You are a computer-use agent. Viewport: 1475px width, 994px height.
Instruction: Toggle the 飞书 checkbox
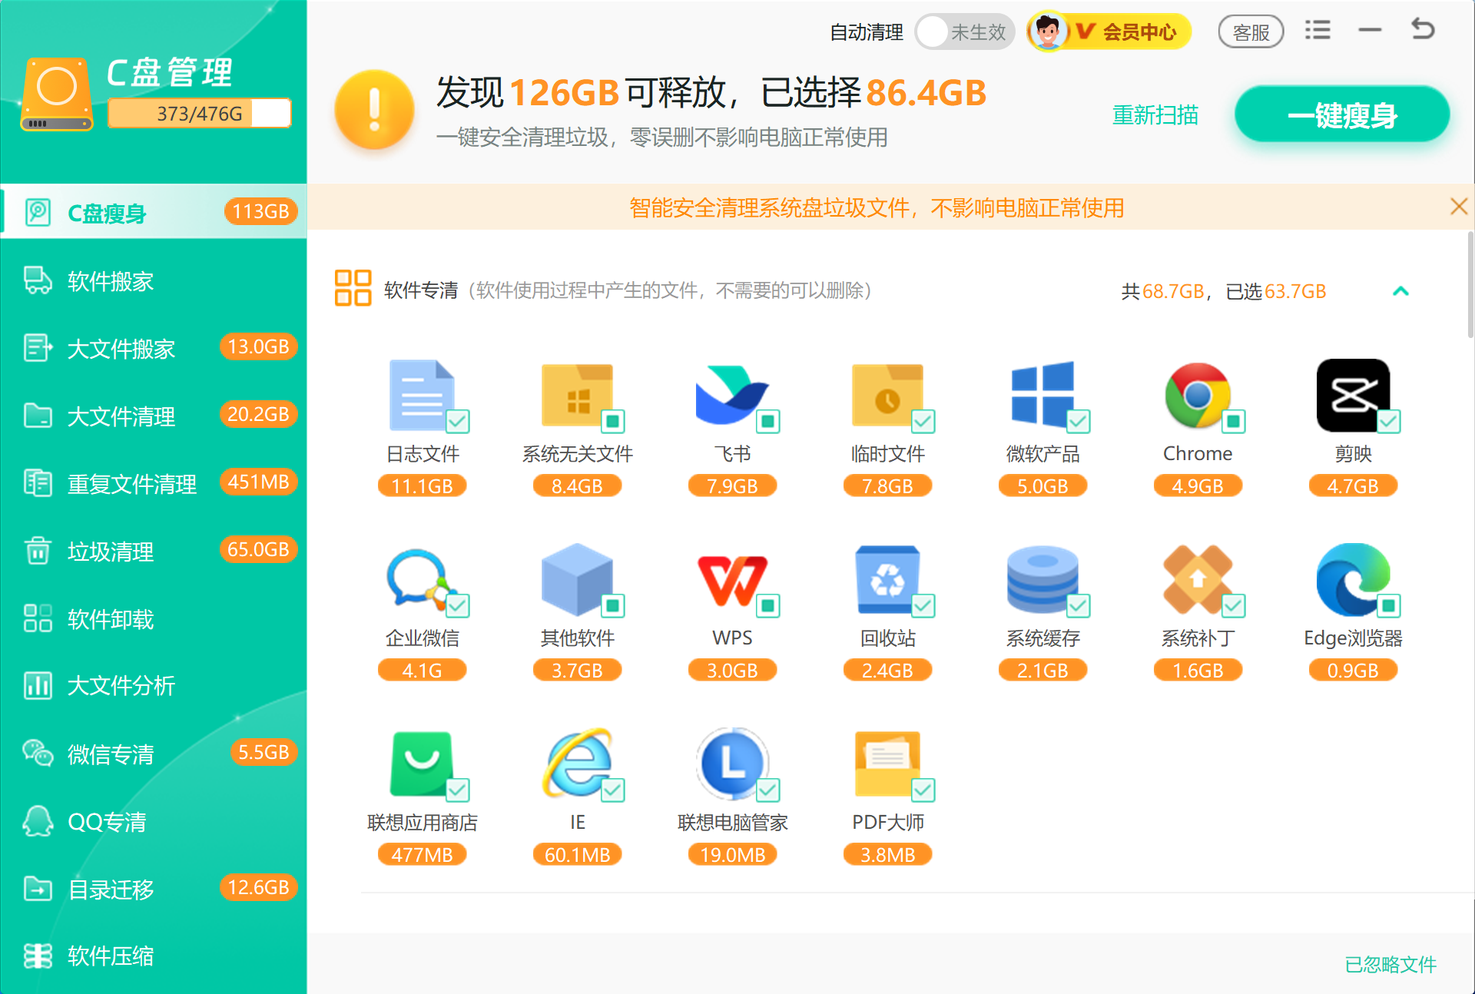tap(768, 421)
